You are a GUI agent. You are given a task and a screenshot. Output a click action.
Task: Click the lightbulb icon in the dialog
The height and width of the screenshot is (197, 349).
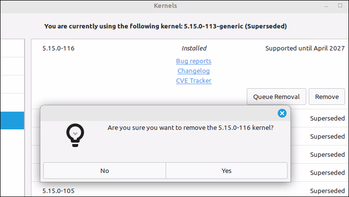[x=75, y=135]
